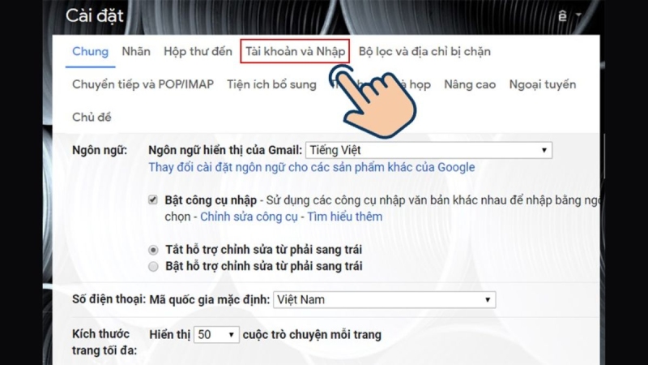Click text cuộc trò chuyện mỗi trang

(x=312, y=334)
